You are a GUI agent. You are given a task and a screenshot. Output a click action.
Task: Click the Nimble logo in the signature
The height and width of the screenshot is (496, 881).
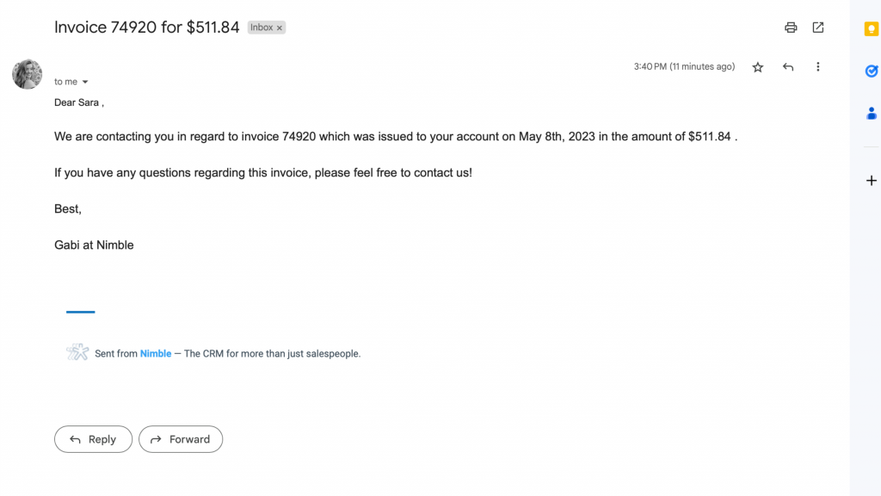77,352
